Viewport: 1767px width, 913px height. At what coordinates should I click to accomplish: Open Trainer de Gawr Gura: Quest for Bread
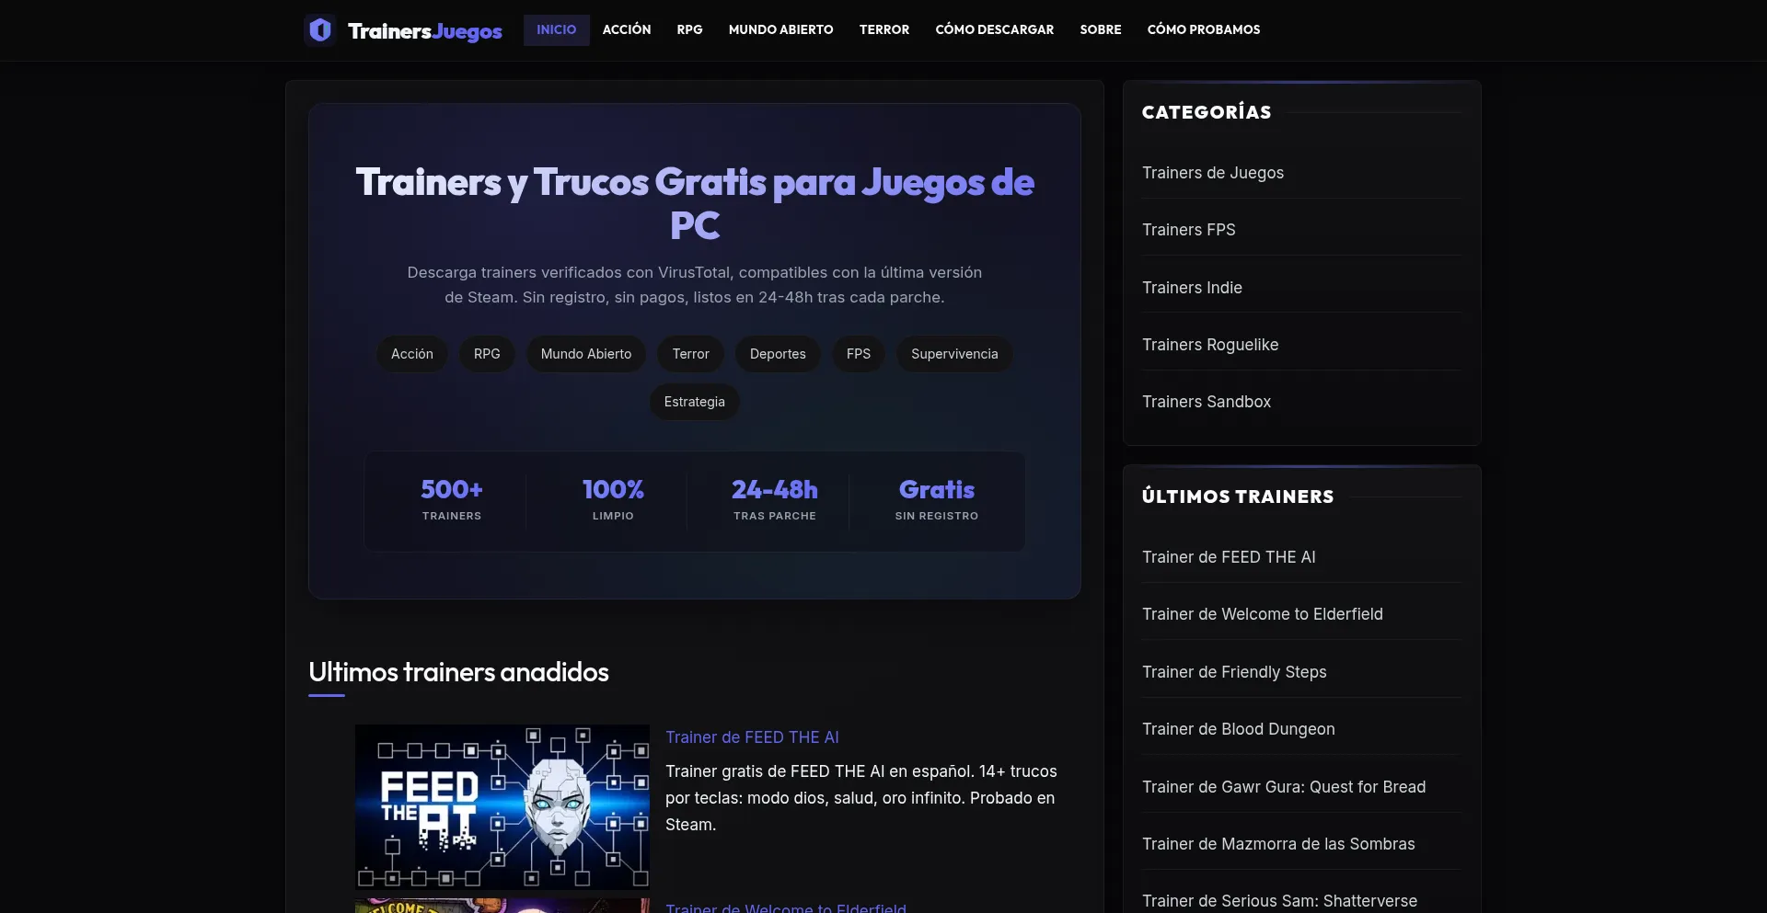(x=1284, y=787)
